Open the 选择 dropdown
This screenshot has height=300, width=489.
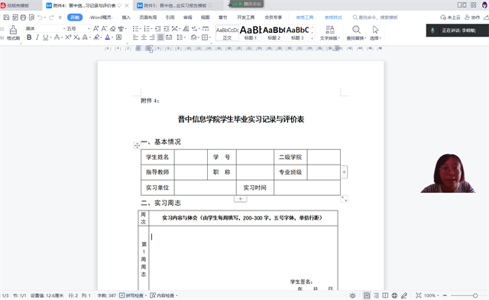[x=375, y=33]
